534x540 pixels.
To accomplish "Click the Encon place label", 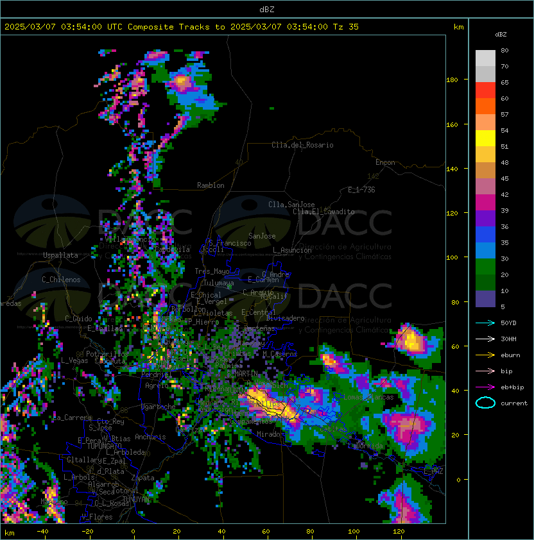I will tap(385, 162).
